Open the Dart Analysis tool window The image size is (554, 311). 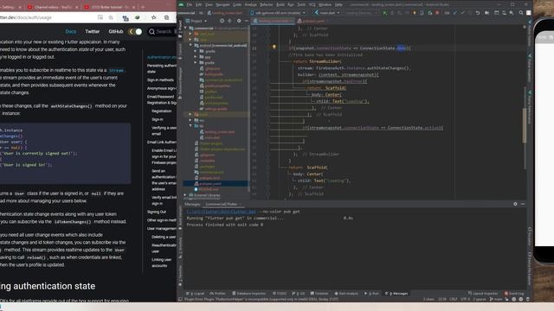click(x=346, y=294)
